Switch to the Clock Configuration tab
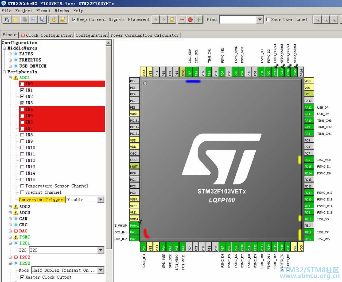The width and height of the screenshot is (342, 282). click(46, 35)
